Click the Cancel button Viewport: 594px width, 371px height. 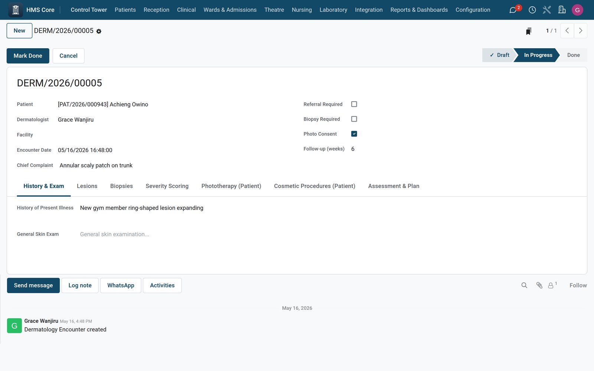pos(68,56)
